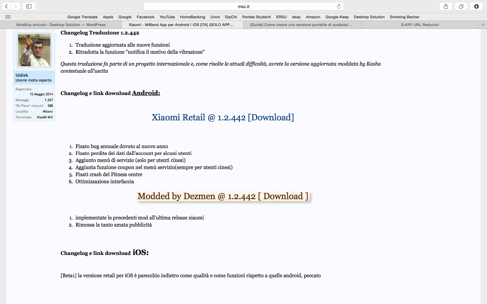Open the Share menu

[x=446, y=6]
